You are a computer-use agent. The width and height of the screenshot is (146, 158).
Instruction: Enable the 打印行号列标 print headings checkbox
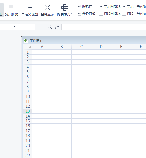tap(124, 14)
